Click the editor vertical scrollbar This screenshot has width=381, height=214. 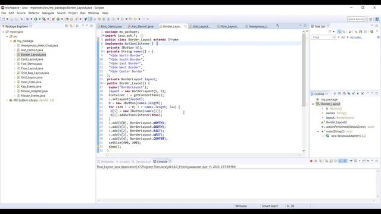(304, 70)
